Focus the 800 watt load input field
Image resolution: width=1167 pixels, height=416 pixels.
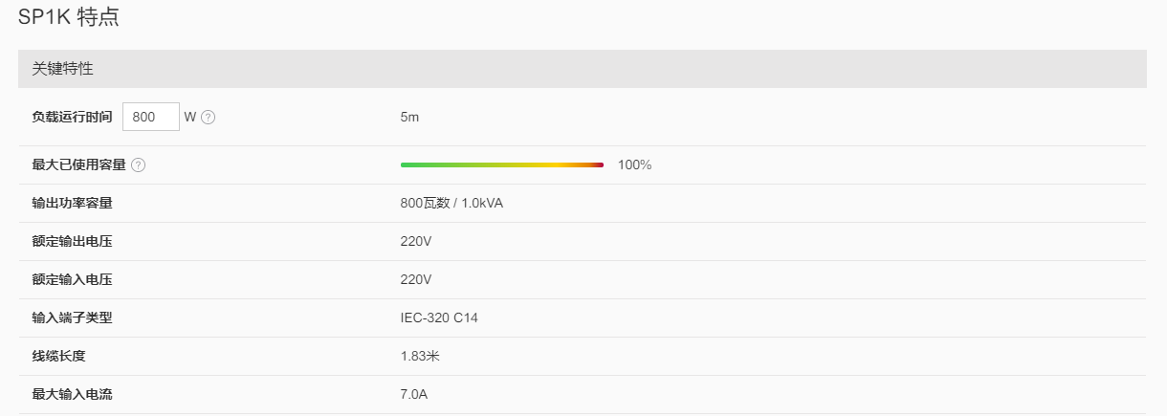pos(151,117)
